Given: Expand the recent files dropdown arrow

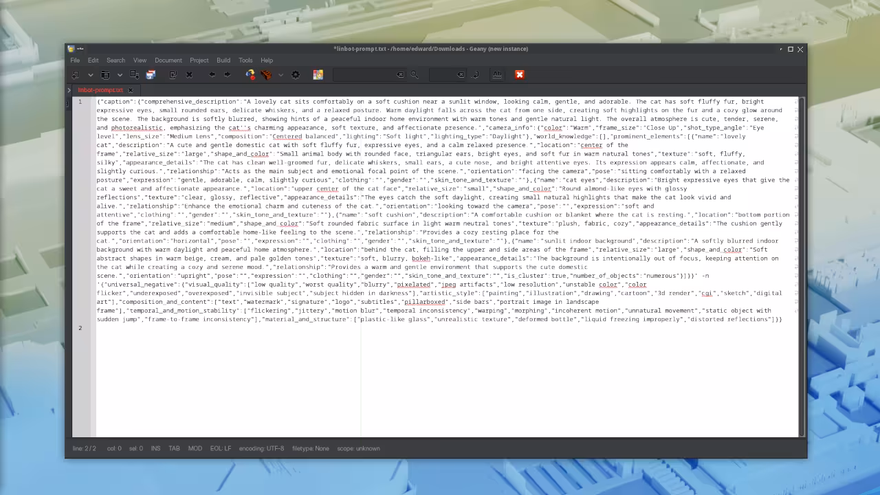Looking at the screenshot, I should pos(120,74).
